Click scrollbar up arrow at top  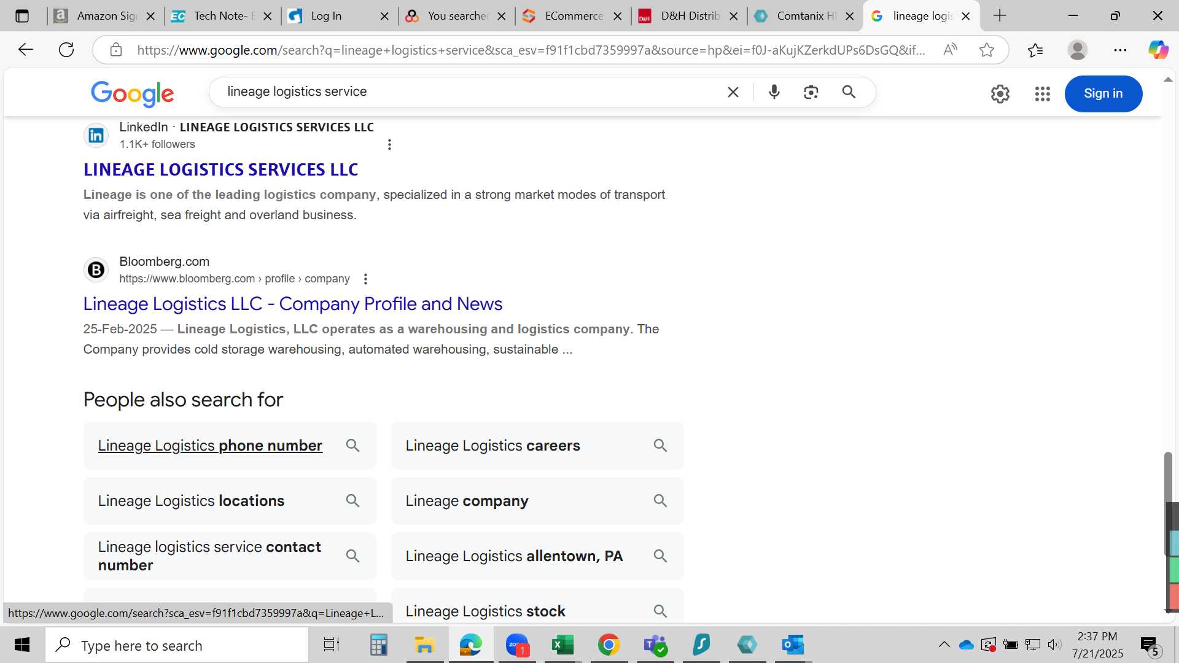(x=1168, y=80)
